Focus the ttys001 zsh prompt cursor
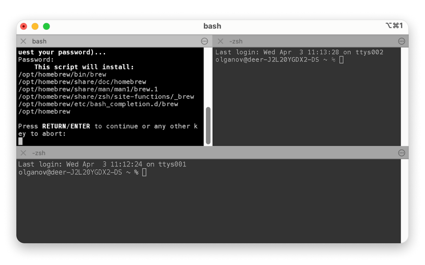This screenshot has height=265, width=425. point(144,172)
